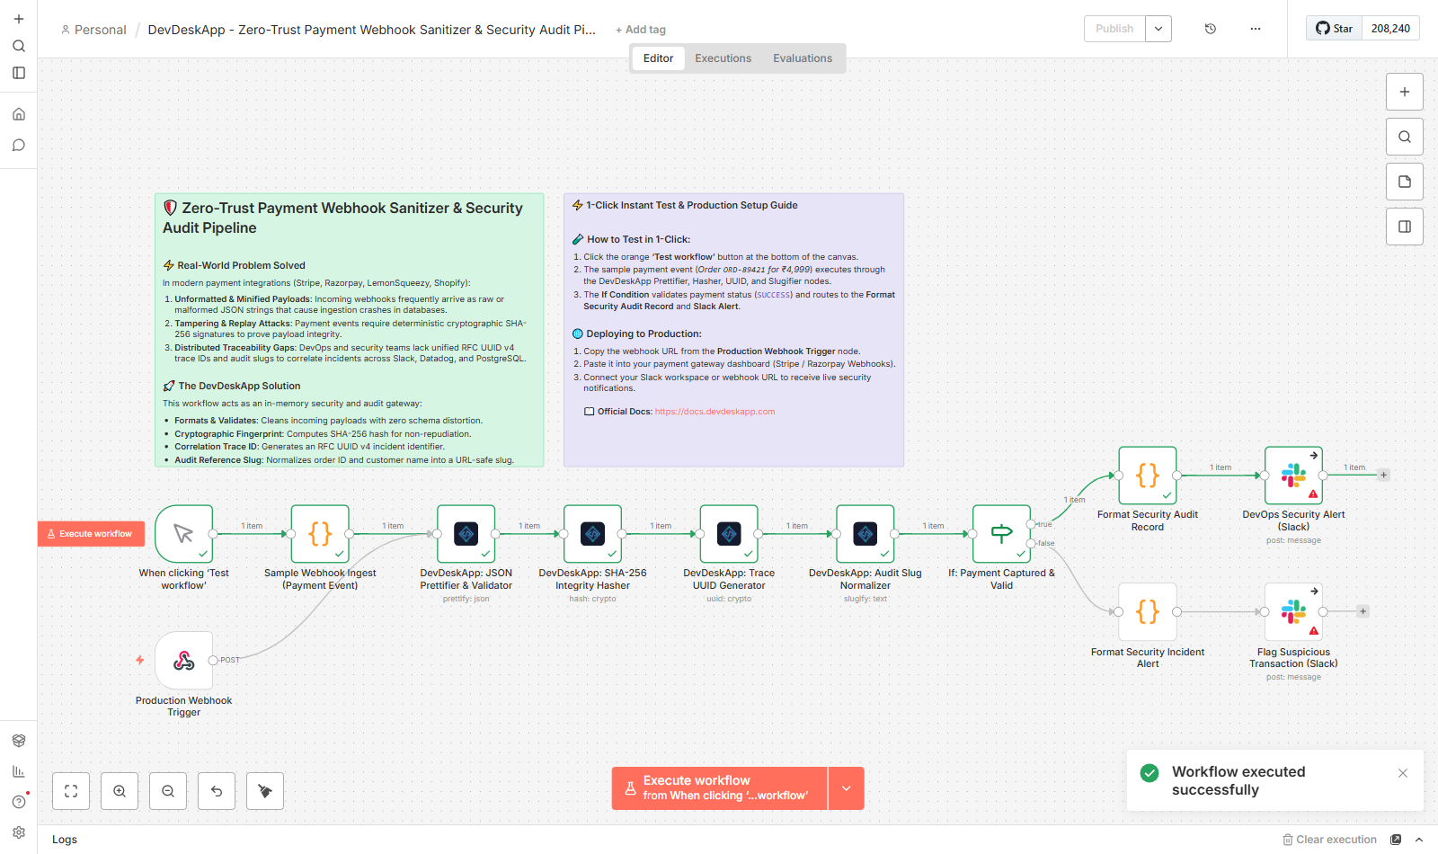Add a node with canvas plus button

point(1405,92)
